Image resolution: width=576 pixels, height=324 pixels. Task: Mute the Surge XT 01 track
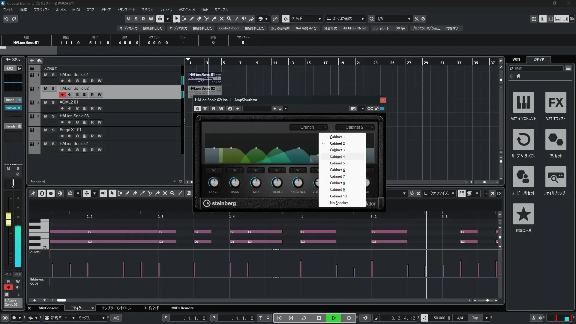(46, 130)
